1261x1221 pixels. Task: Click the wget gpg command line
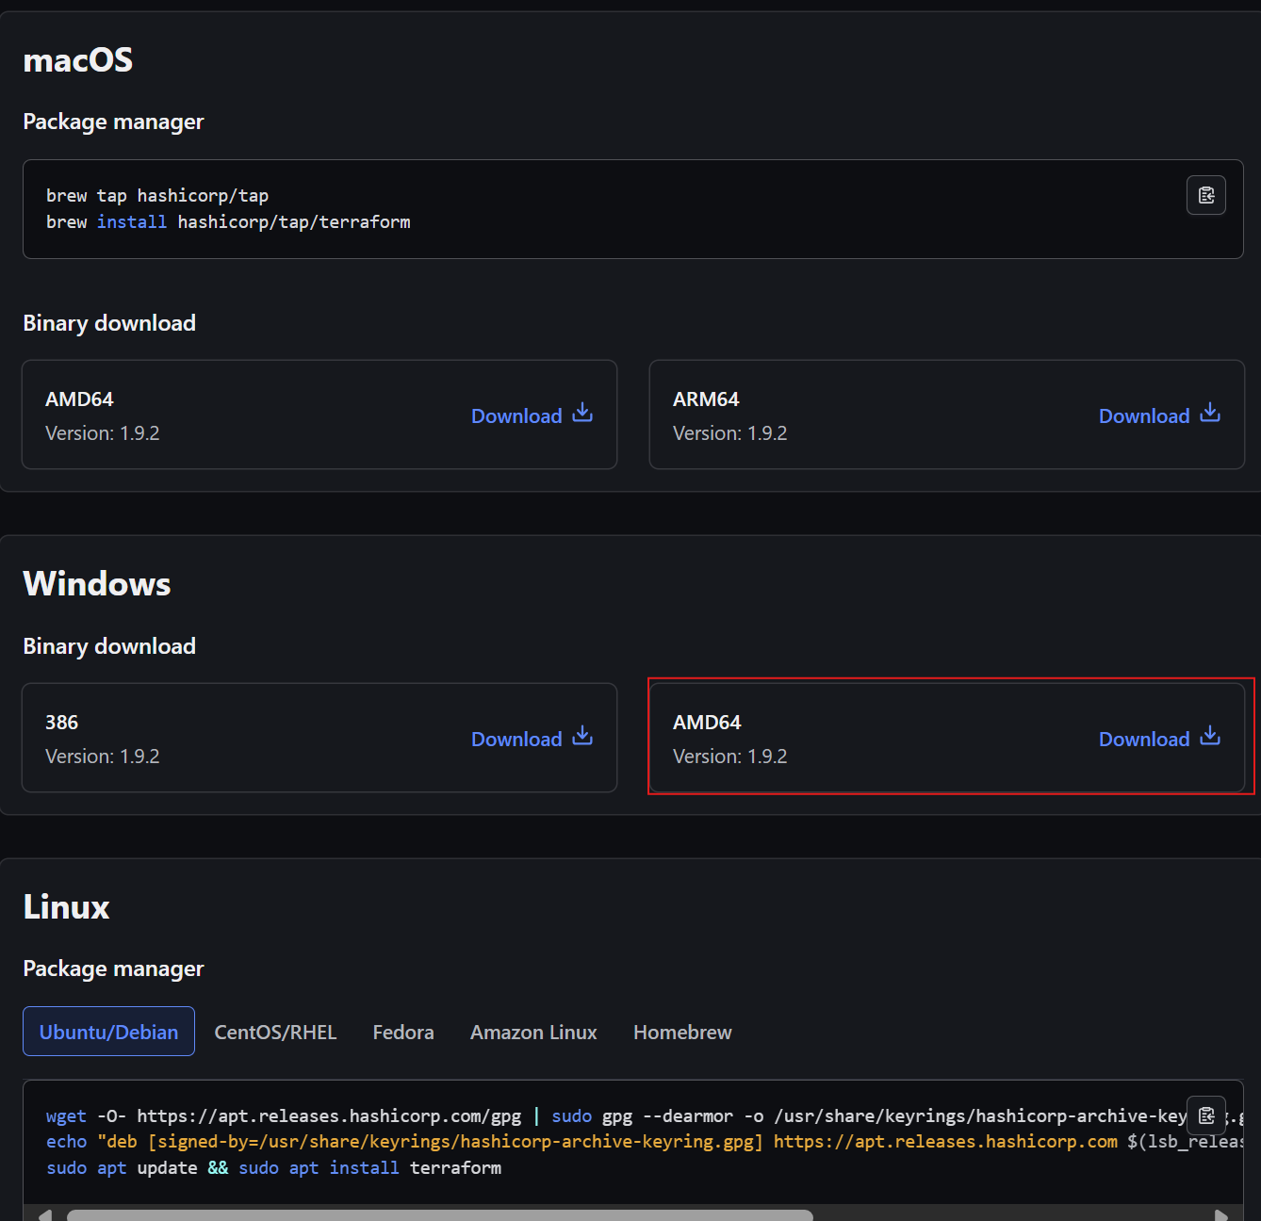pyautogui.click(x=645, y=1115)
